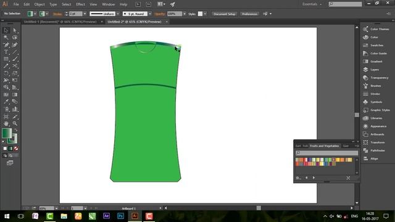Select the Rectangle tool
The height and width of the screenshot is (222, 395).
(x=6, y=59)
